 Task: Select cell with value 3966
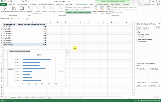coord(32,45)
